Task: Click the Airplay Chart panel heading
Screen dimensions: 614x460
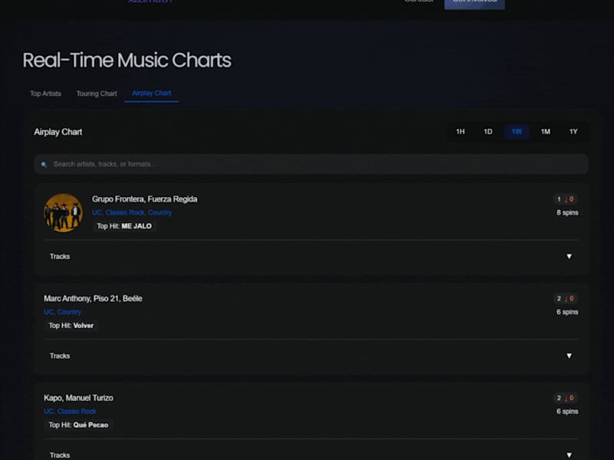Action: pyautogui.click(x=58, y=132)
